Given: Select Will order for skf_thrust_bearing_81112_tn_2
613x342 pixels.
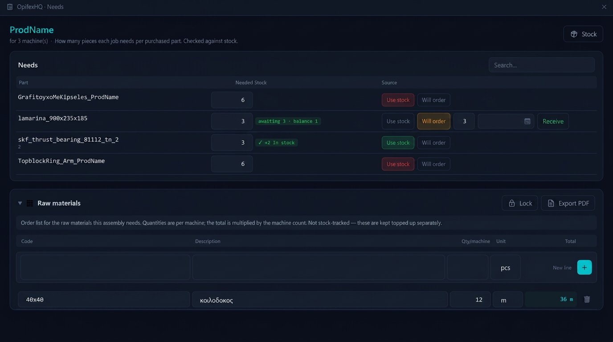Looking at the screenshot, I should click(x=433, y=142).
